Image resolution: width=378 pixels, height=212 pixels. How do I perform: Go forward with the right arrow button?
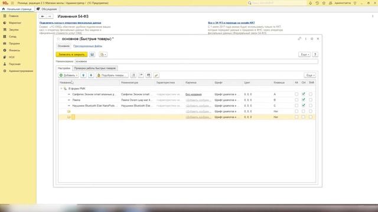click(50, 16)
